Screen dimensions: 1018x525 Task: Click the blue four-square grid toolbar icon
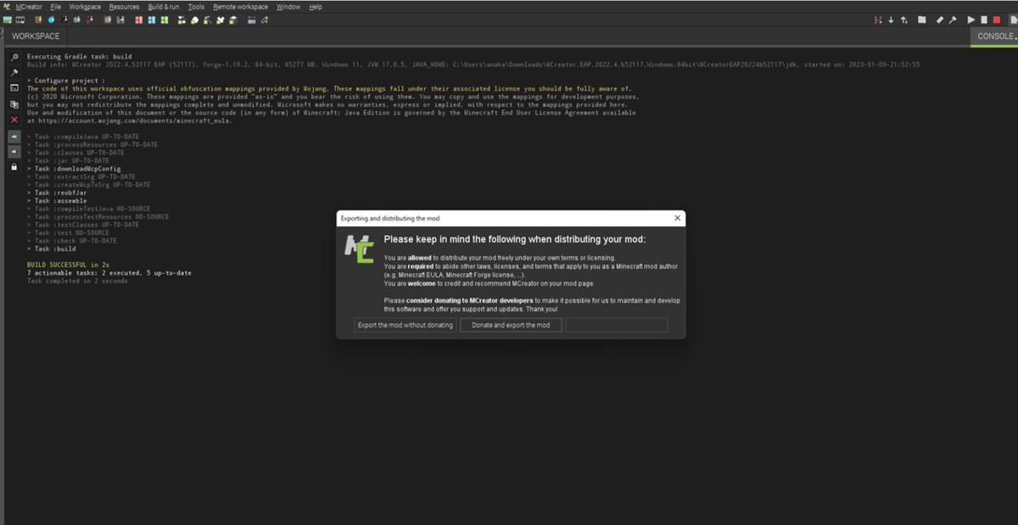click(152, 20)
